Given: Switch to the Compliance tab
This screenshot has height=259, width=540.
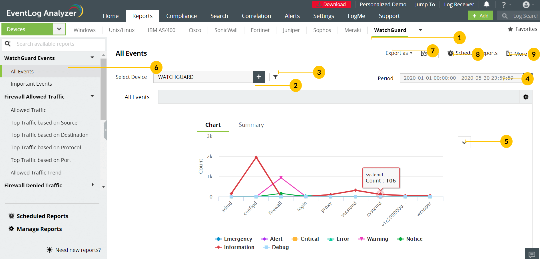Looking at the screenshot, I should click(182, 16).
